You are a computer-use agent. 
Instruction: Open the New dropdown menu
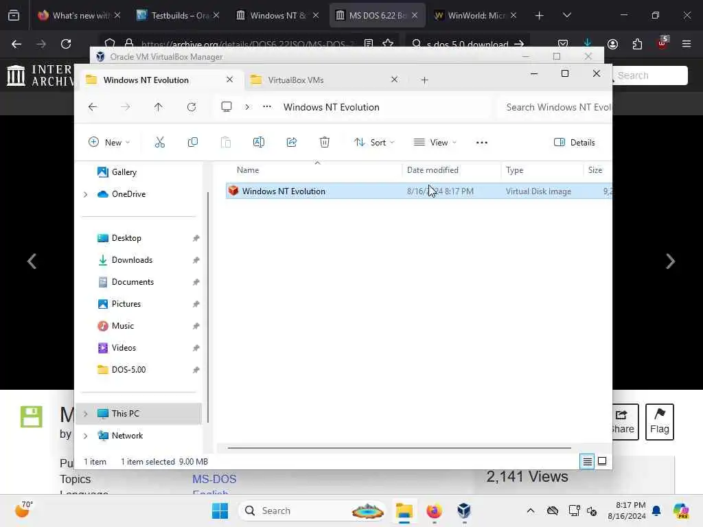click(109, 143)
